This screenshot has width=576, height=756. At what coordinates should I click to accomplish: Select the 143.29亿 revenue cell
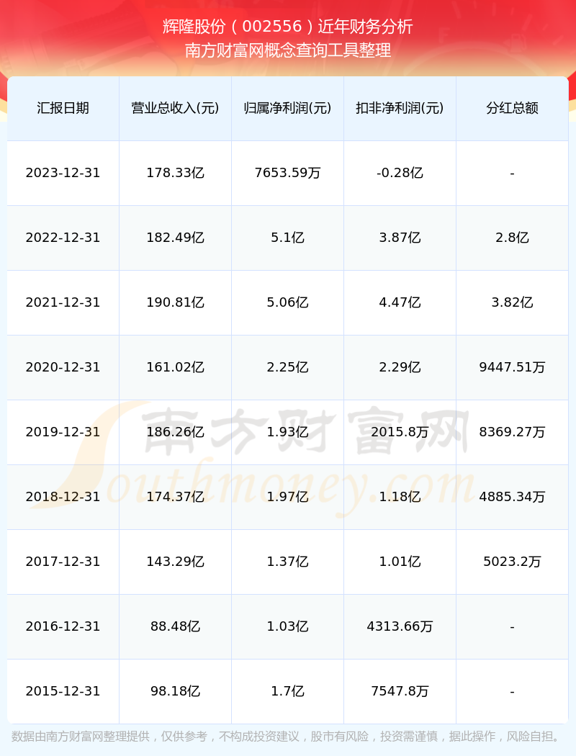pyautogui.click(x=176, y=562)
